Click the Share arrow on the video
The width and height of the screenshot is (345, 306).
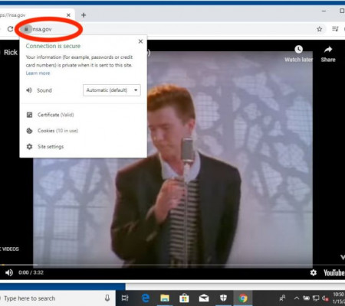point(328,50)
